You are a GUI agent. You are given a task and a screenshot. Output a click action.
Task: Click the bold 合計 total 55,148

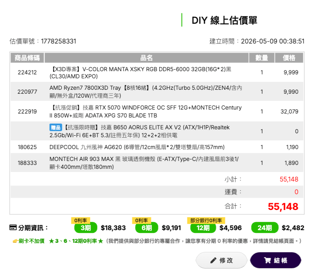283,206
